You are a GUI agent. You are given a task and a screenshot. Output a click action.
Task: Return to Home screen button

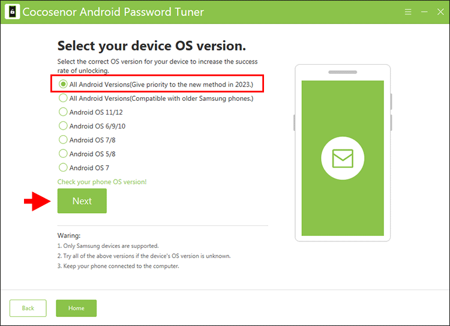click(x=76, y=308)
